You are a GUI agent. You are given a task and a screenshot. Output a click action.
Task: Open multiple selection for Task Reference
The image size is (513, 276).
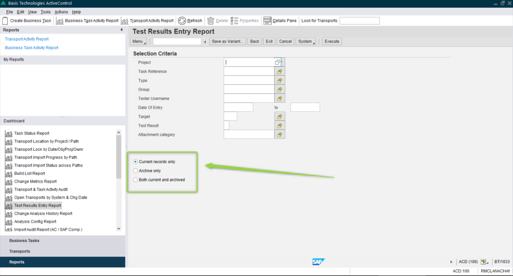280,71
